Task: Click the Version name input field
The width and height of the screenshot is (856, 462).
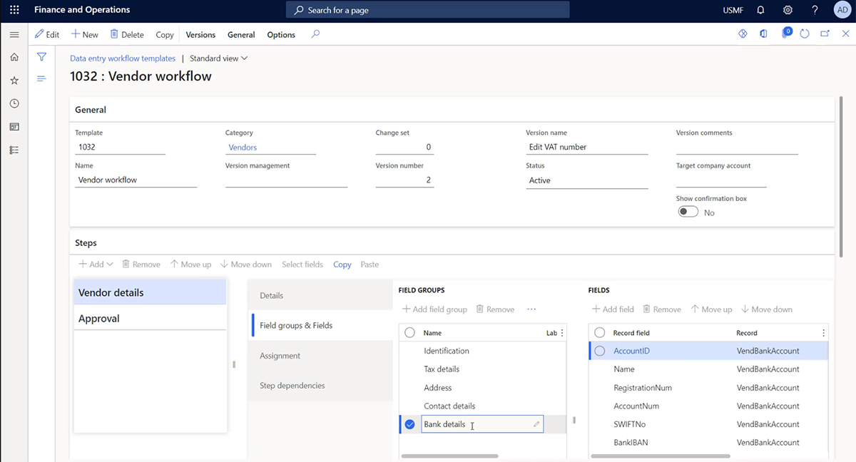Action: [x=586, y=146]
